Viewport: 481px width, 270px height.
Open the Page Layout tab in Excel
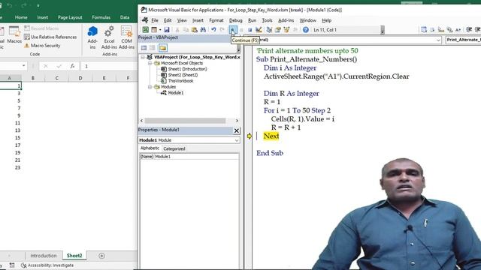[x=70, y=17]
